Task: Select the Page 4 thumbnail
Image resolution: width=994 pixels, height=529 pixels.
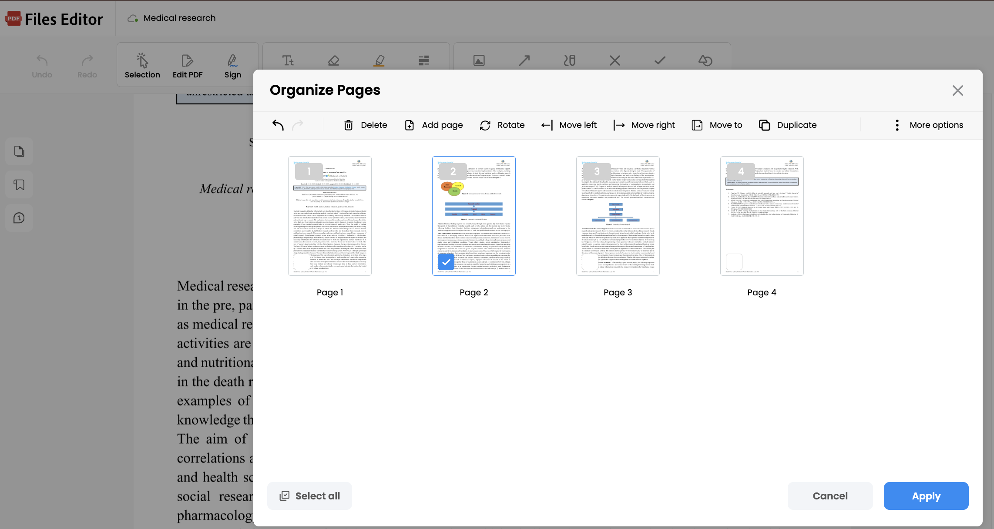Action: tap(762, 216)
